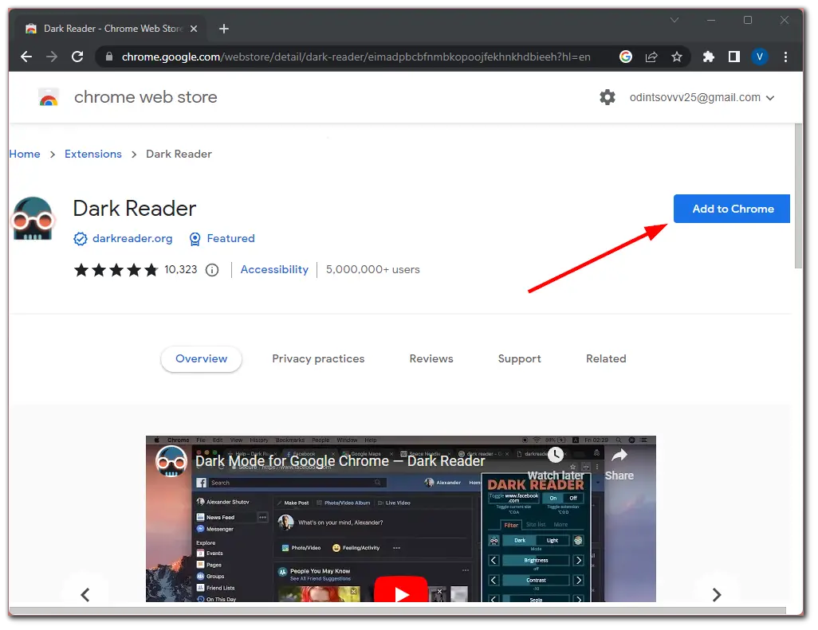Open the Chrome profile avatar V
The image size is (818, 630).
(760, 57)
